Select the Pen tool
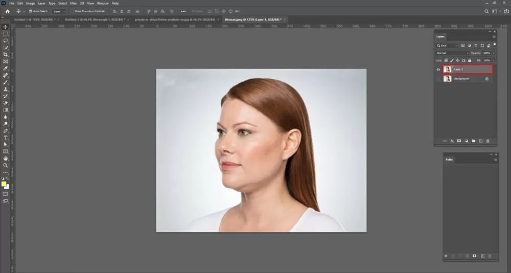Screen dimensions: 511x273 [6, 131]
